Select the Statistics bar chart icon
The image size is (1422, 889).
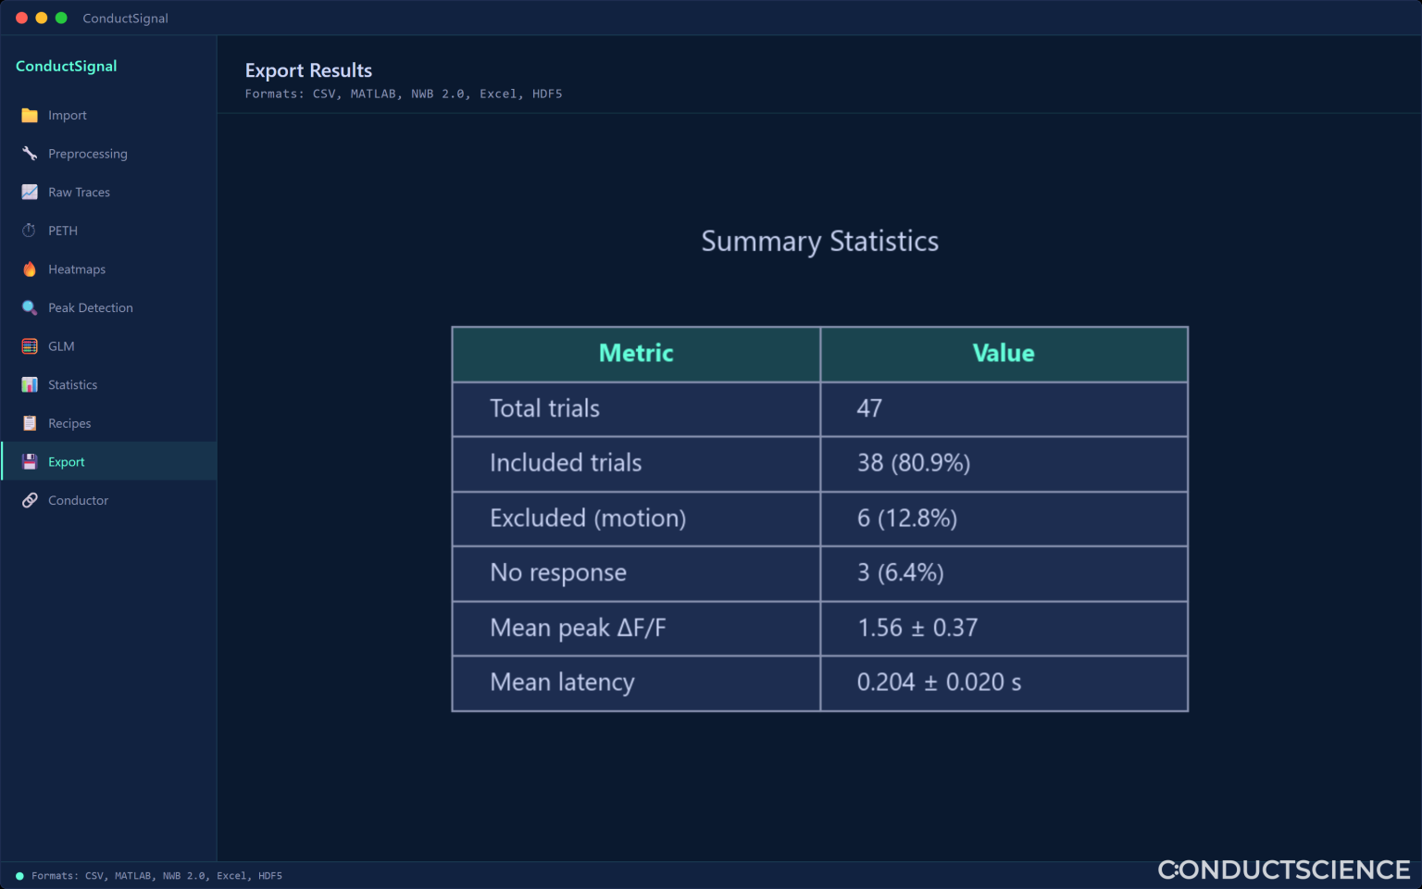click(x=30, y=384)
